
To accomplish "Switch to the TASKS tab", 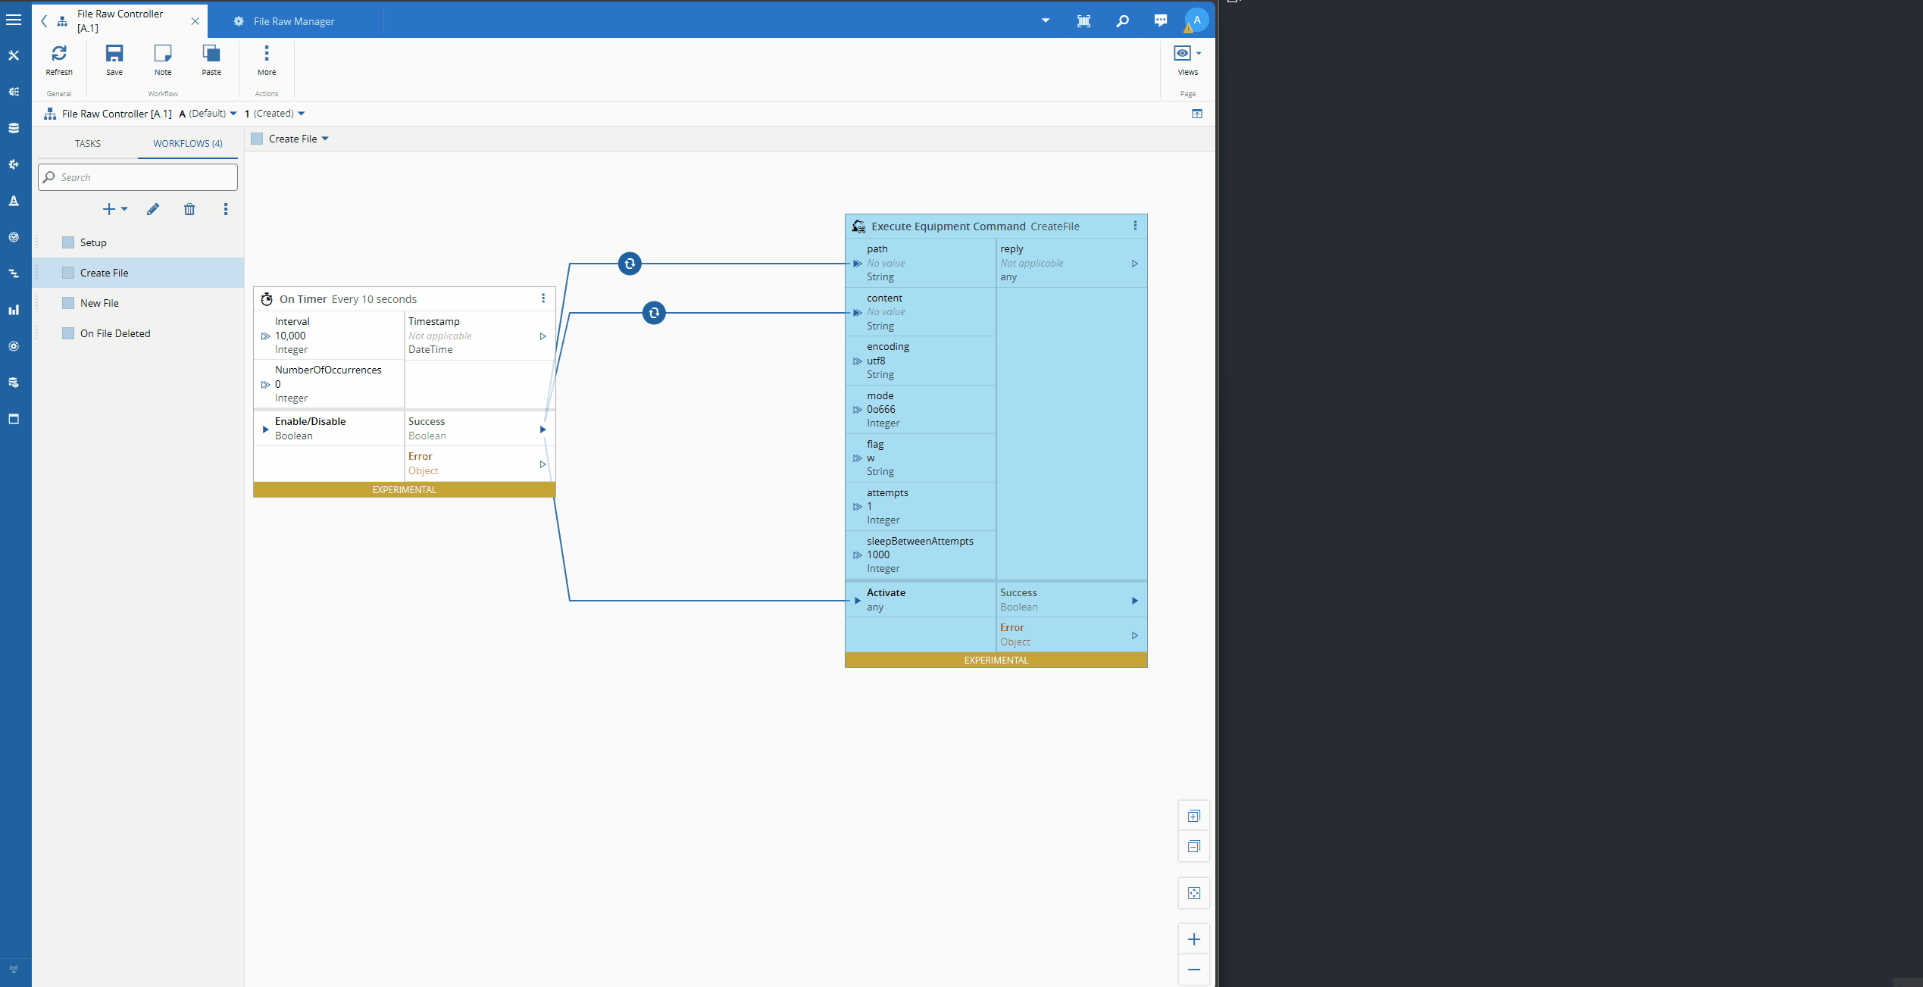I will click(87, 143).
